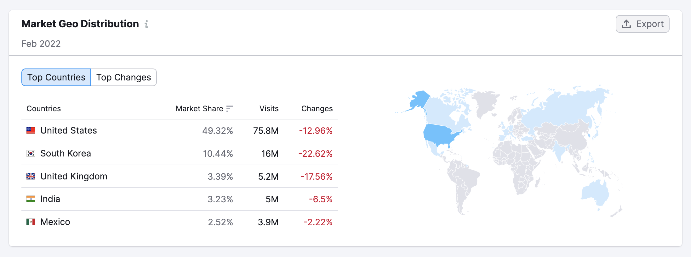The height and width of the screenshot is (257, 691).
Task: Click the Countries column header
Action: (44, 109)
